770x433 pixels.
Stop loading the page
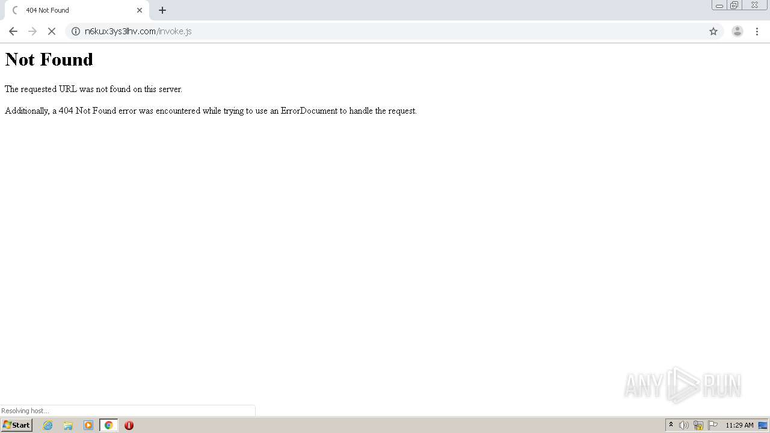click(x=52, y=31)
